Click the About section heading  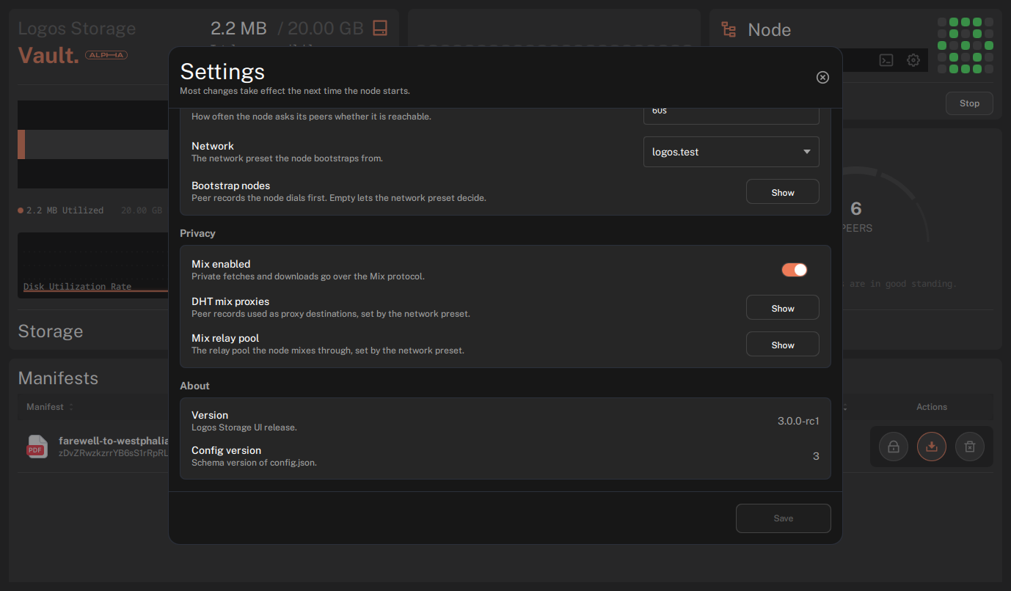[x=194, y=386]
